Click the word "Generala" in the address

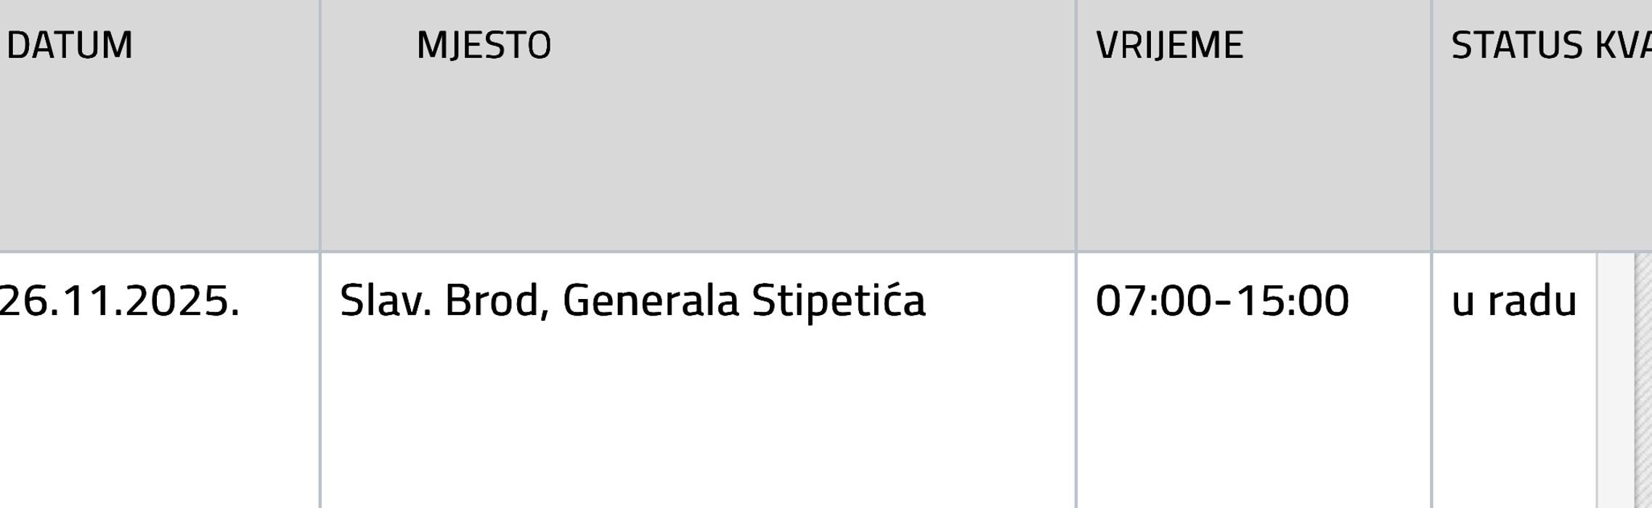pos(651,300)
